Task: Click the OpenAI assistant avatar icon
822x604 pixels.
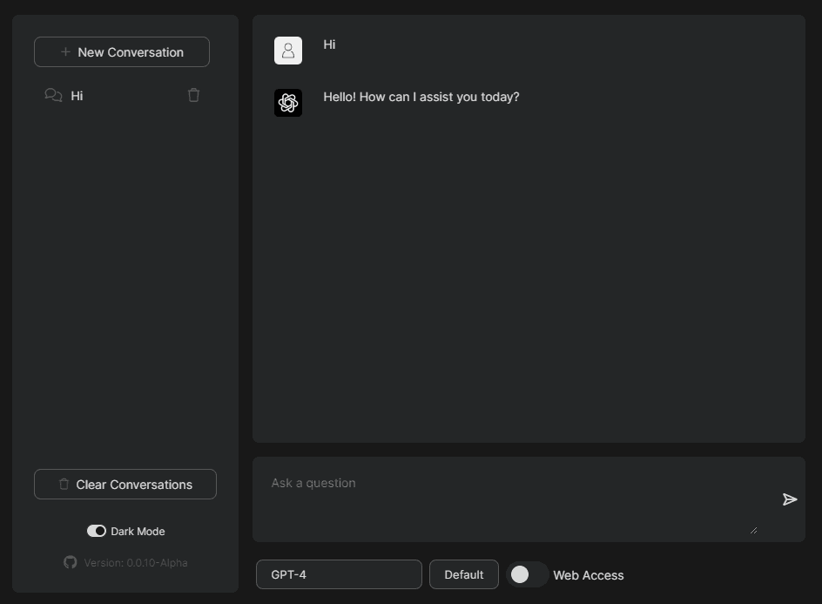Action: click(x=288, y=103)
